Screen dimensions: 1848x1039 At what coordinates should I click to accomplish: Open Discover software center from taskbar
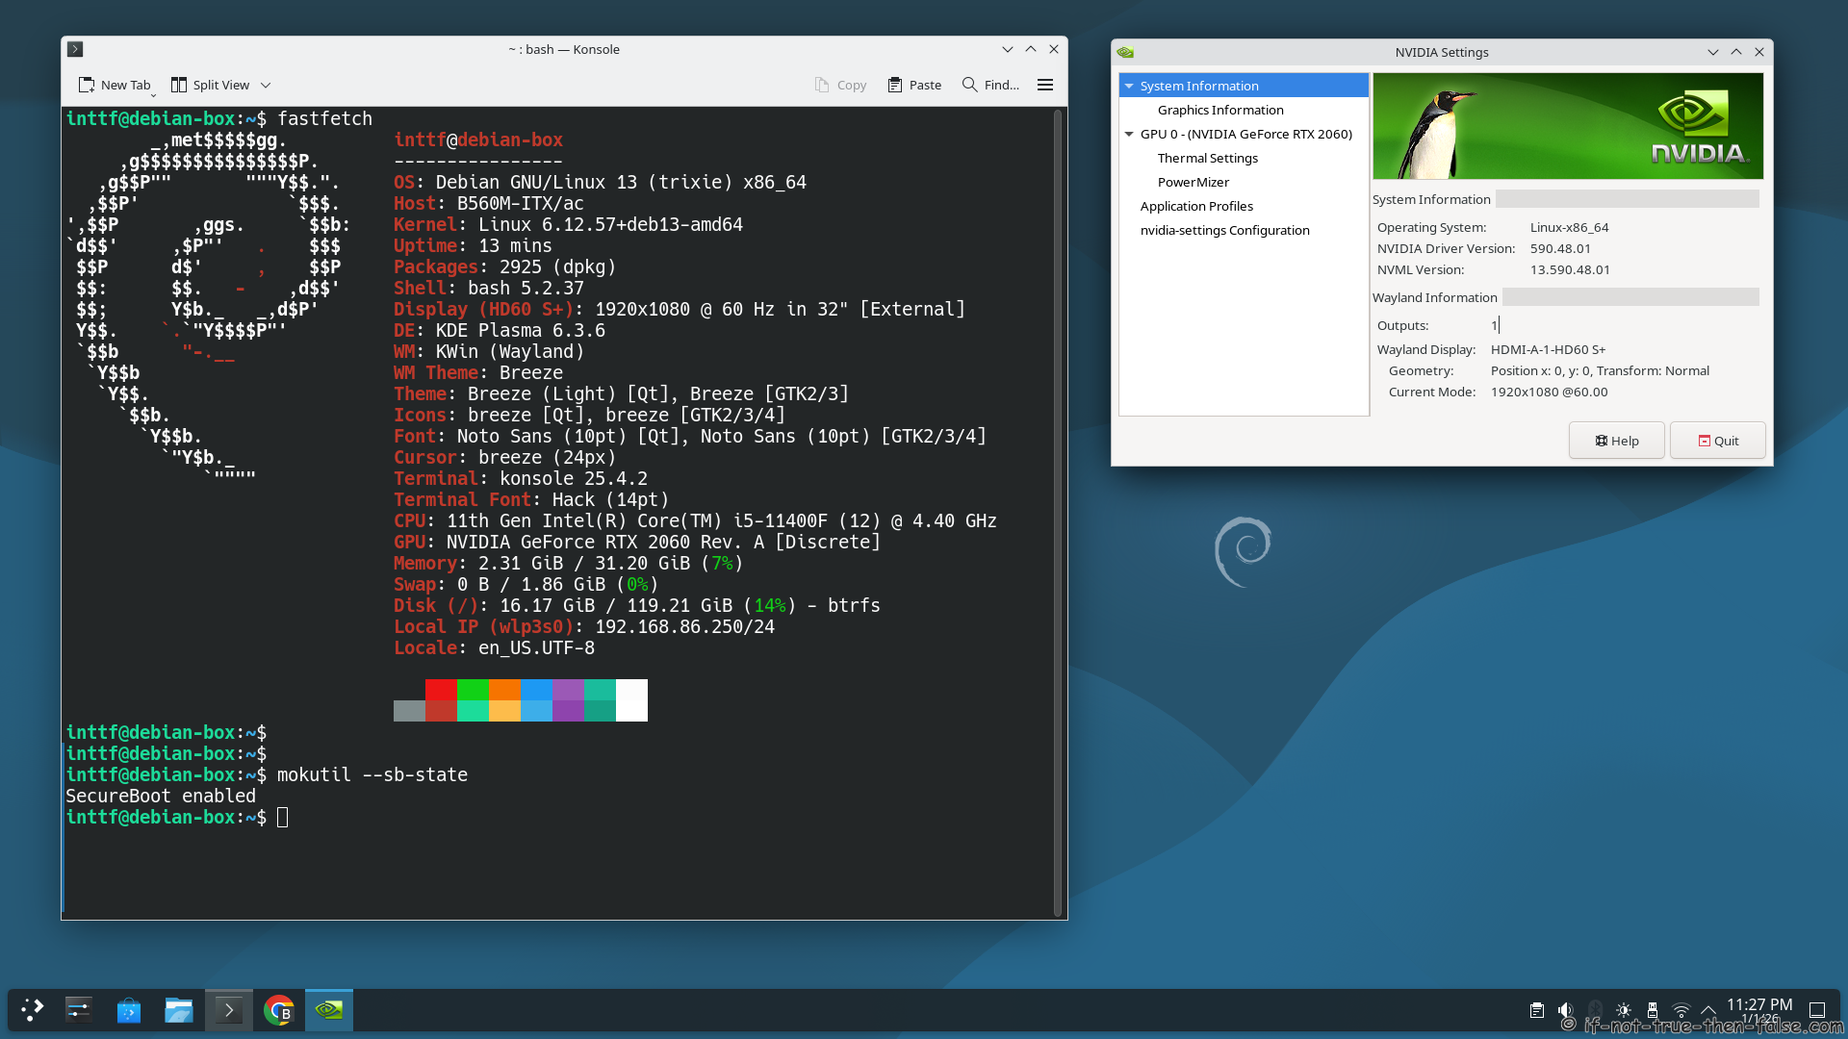coord(129,1009)
